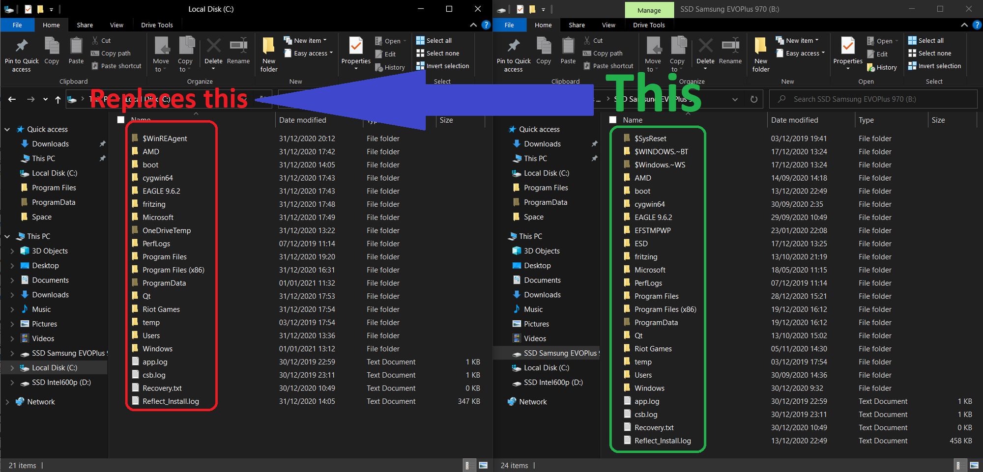Expand Documents node in Local Disk (C:) tree
Viewport: 983px width, 472px height.
click(12, 280)
